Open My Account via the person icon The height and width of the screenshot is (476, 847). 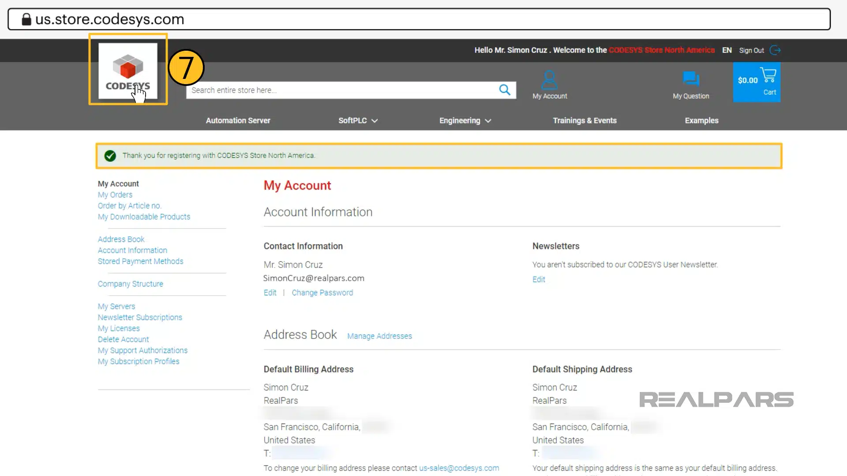coord(549,79)
